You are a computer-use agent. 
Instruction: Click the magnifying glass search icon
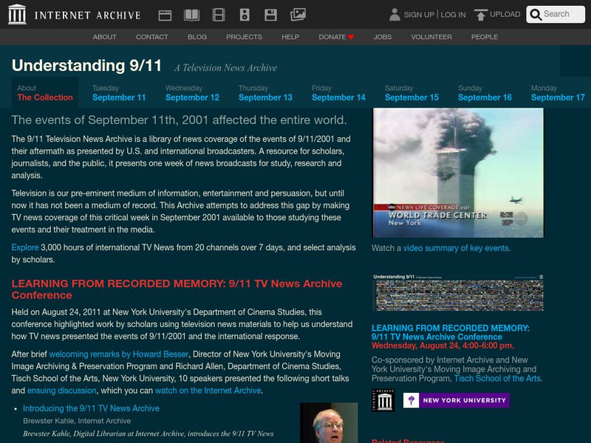coord(536,14)
